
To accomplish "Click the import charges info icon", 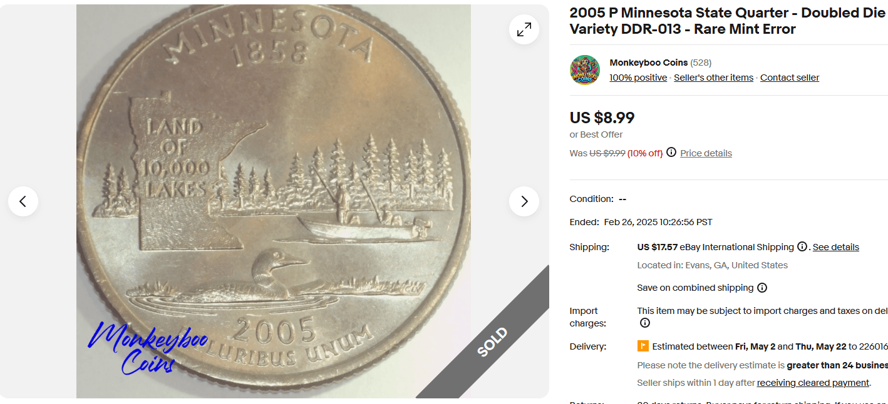I will (644, 323).
